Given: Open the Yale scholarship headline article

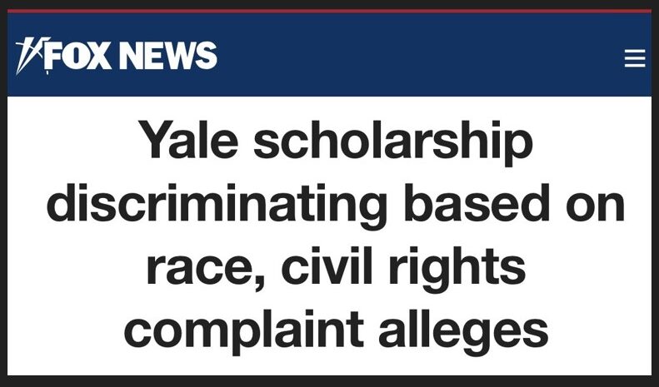Looking at the screenshot, I should (x=336, y=233).
